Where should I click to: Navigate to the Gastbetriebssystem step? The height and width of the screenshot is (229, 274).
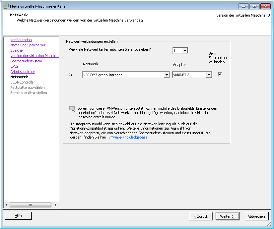(26, 61)
